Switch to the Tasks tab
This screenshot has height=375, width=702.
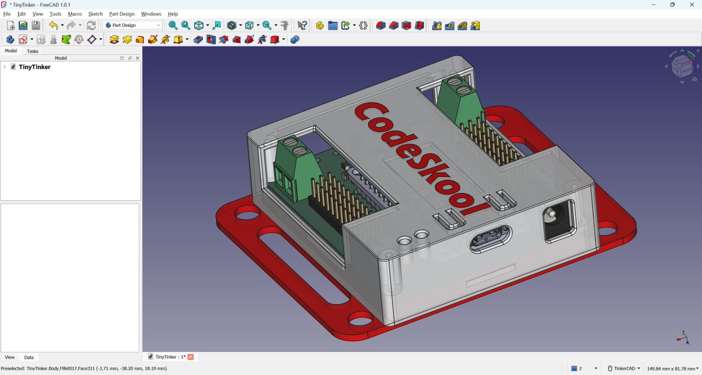[x=33, y=51]
